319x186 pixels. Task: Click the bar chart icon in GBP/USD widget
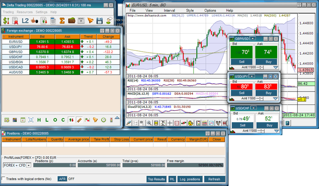pyautogui.click(x=232, y=68)
